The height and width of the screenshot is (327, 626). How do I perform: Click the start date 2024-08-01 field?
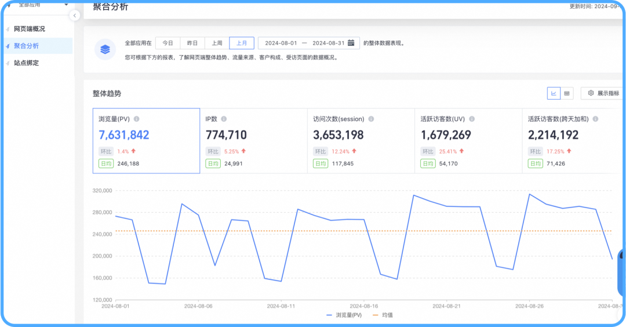[x=281, y=43]
